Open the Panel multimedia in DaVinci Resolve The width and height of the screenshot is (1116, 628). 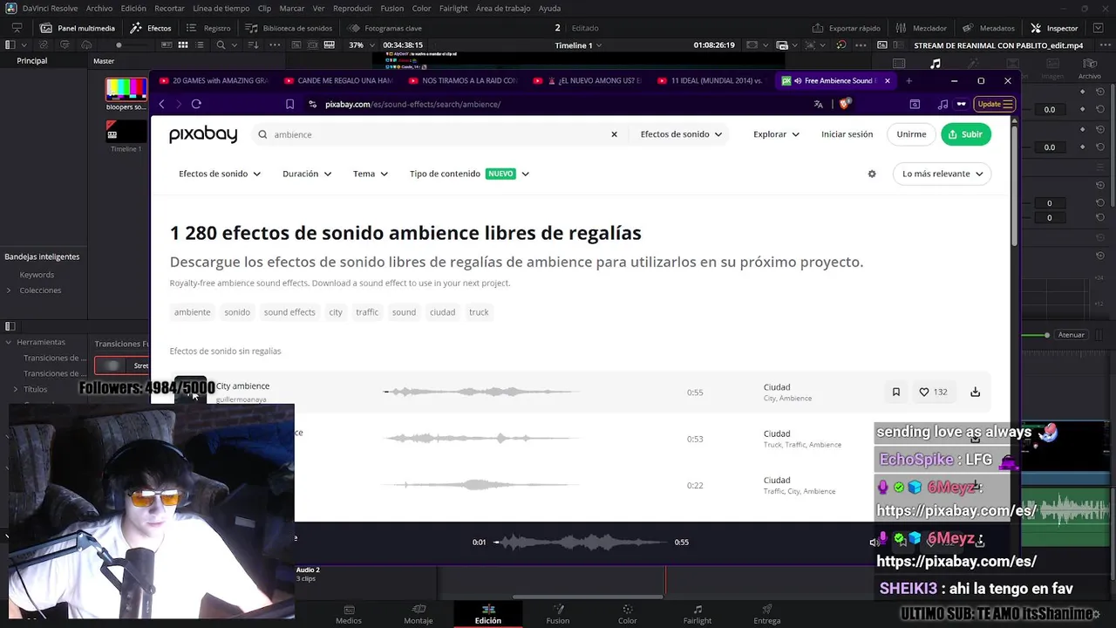pos(77,28)
